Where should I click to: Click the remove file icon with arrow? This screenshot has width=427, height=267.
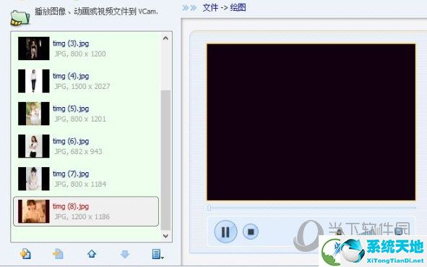point(58,254)
